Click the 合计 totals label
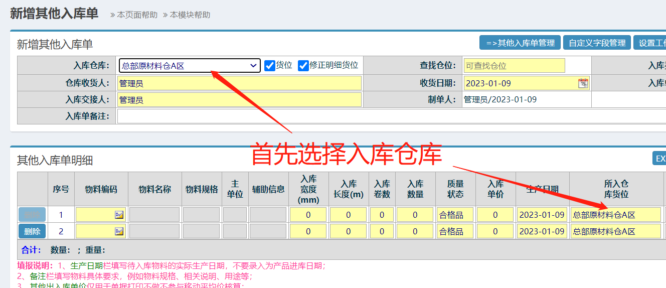The height and width of the screenshot is (288, 666). pyautogui.click(x=31, y=250)
